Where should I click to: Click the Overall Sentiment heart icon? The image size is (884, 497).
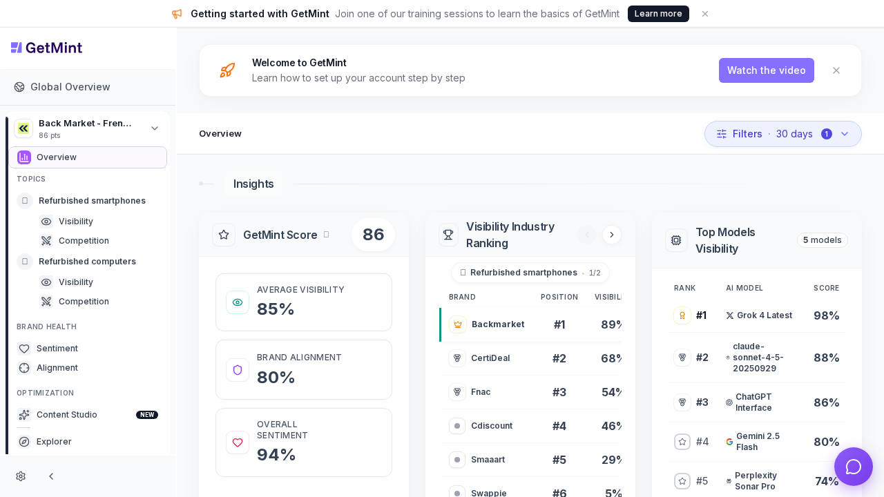tap(238, 442)
